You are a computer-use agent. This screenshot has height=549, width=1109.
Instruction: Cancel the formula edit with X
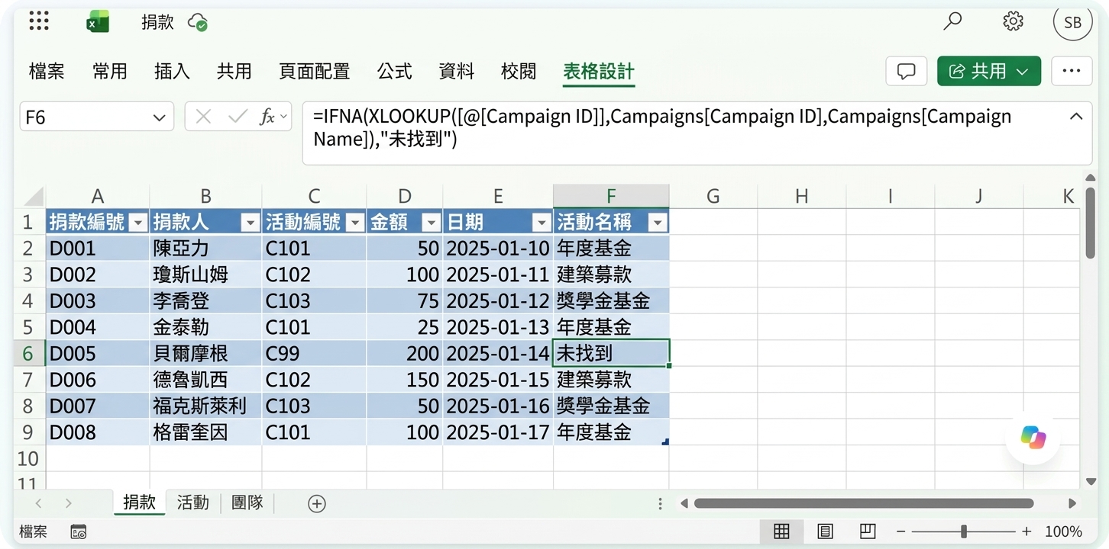coord(203,117)
